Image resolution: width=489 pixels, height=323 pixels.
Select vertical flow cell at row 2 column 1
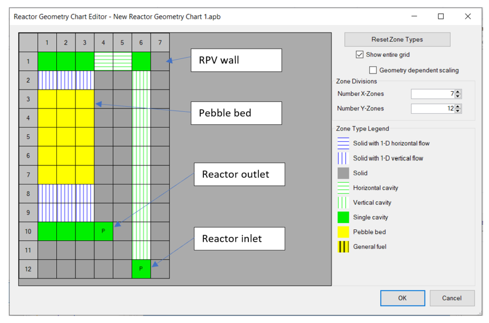tap(47, 80)
